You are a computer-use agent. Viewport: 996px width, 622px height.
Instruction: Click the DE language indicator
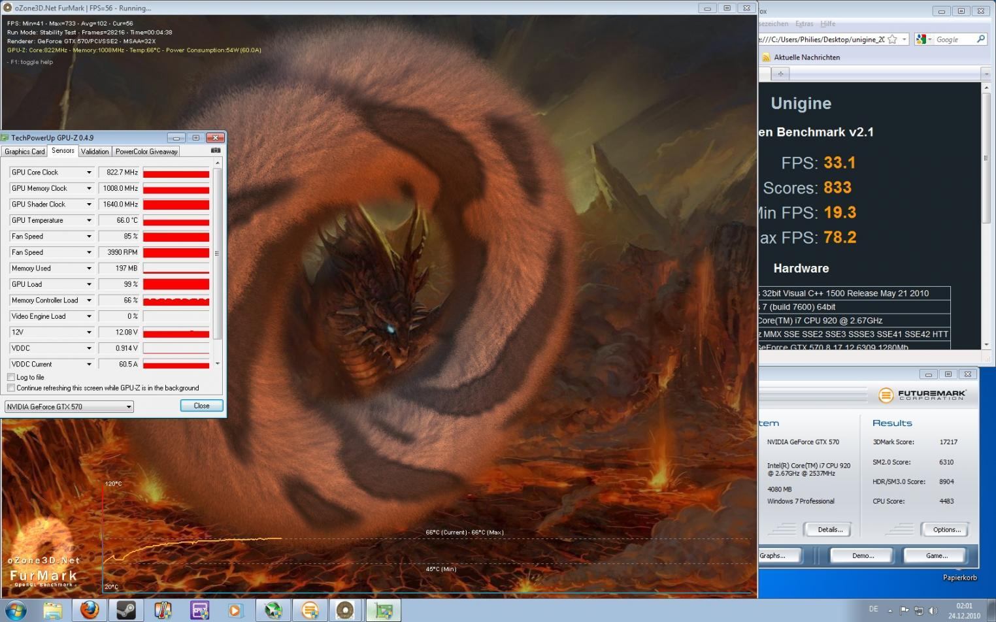[x=873, y=609]
